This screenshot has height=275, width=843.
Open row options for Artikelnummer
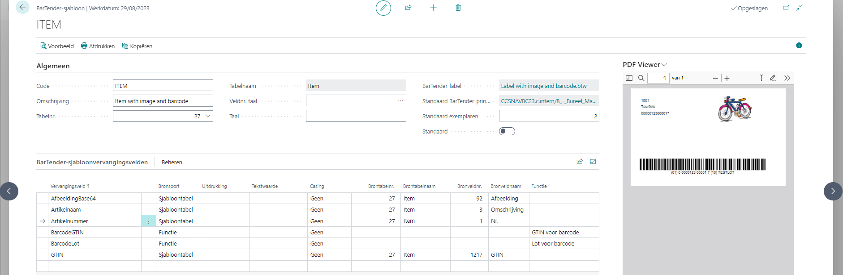tap(148, 221)
